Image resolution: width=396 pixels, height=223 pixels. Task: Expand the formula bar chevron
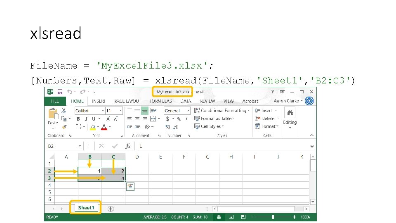(x=312, y=146)
